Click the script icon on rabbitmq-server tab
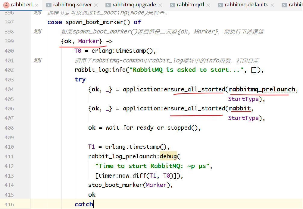The image size is (303, 209). pos(48,5)
